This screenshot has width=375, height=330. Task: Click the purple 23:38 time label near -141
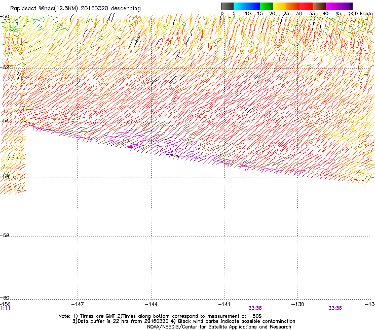(x=255, y=308)
